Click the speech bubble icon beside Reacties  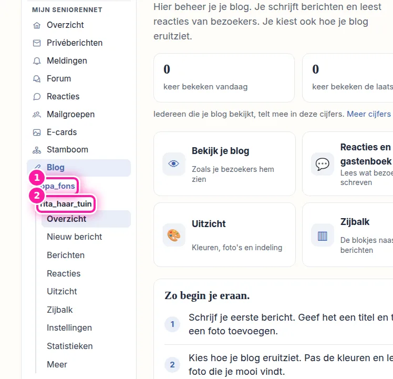tap(37, 97)
